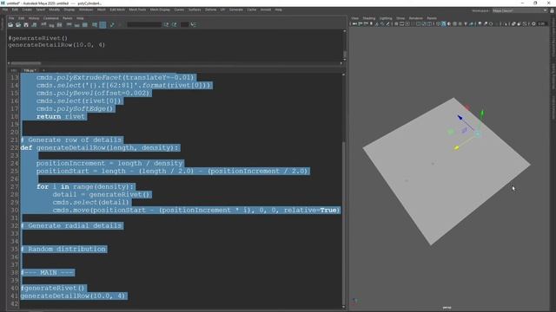Focus the Script Editor search text field
Screen dimensions: 556x312
(x=144, y=25)
